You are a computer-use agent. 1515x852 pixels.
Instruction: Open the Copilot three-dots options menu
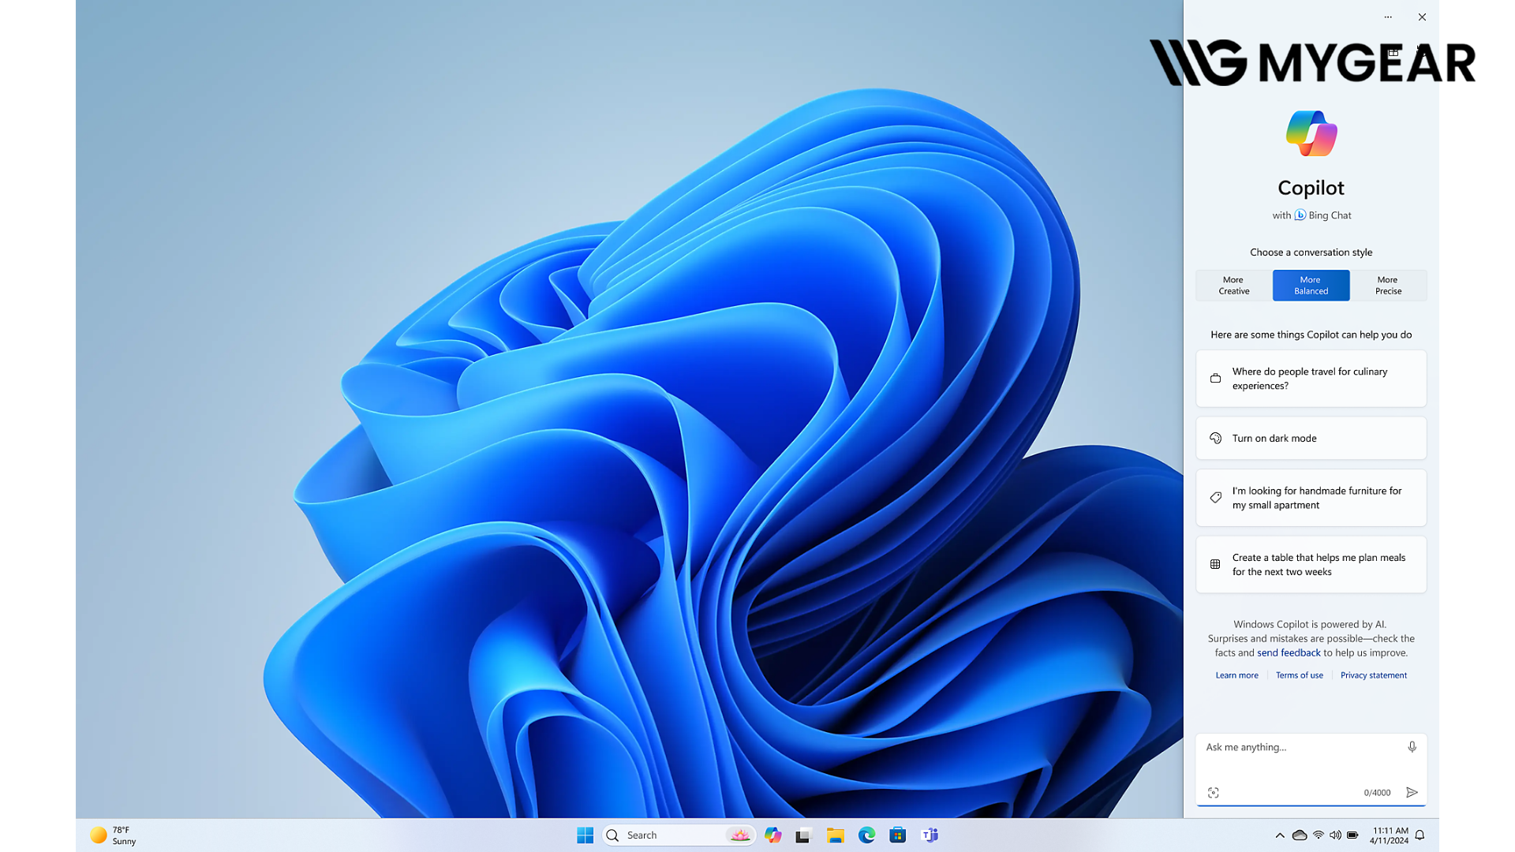point(1388,17)
